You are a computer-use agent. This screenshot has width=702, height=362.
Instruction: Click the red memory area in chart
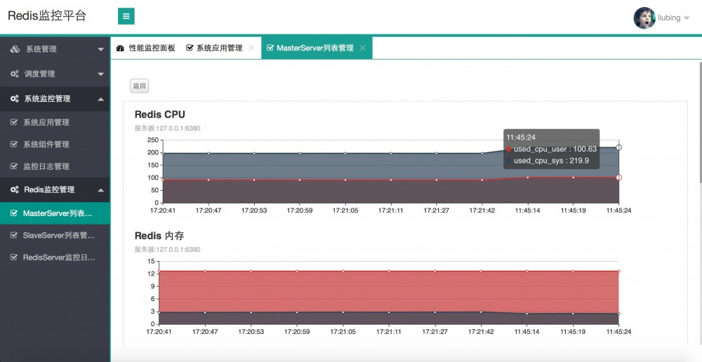pyautogui.click(x=389, y=291)
